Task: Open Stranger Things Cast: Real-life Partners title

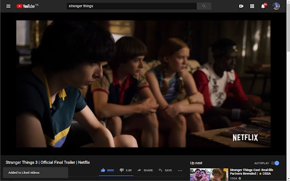Action: click(251, 172)
